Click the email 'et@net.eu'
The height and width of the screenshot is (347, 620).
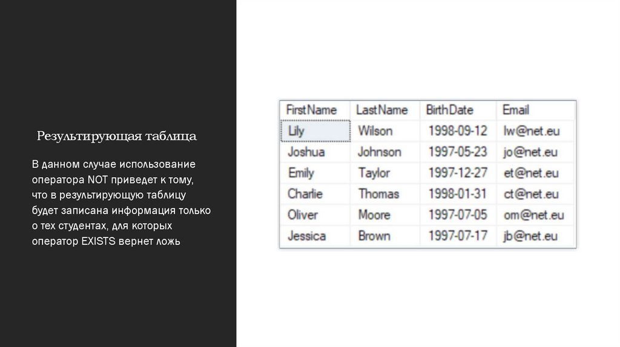(536, 173)
